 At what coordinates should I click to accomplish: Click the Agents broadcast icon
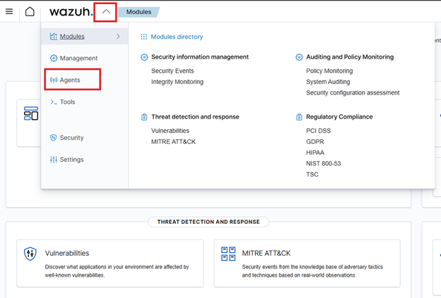coord(54,80)
